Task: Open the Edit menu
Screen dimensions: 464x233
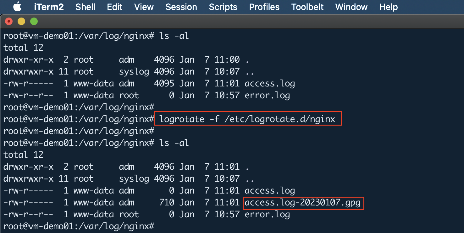Action: click(x=114, y=7)
